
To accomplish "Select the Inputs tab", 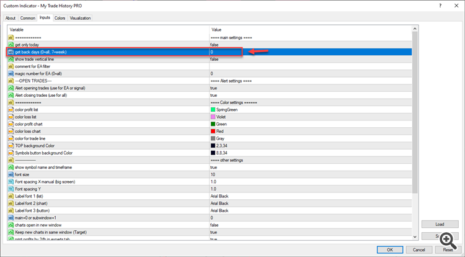I will pos(45,17).
